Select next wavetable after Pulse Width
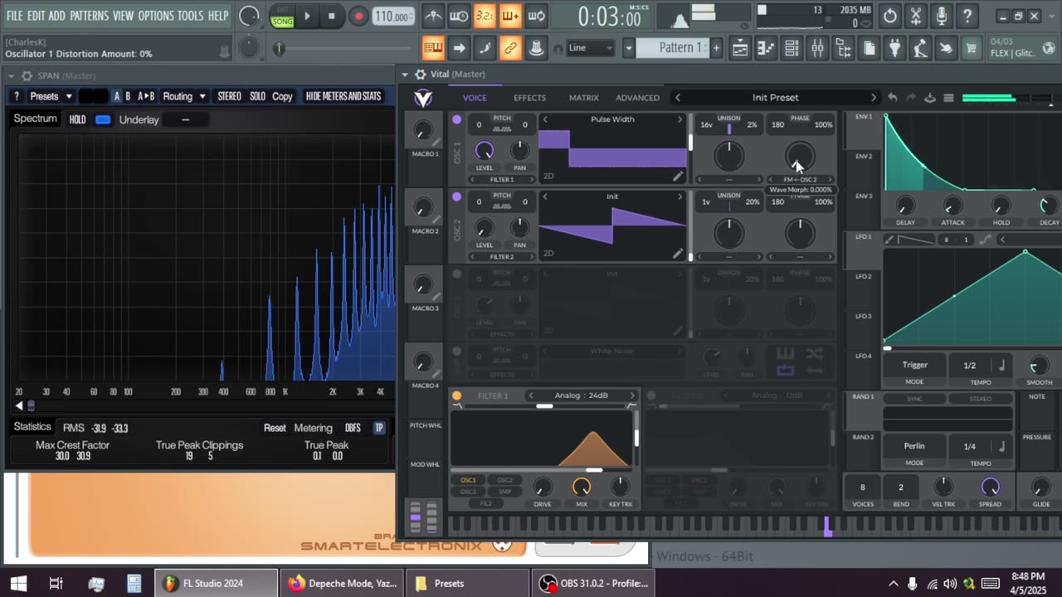The height and width of the screenshot is (597, 1062). click(x=680, y=119)
